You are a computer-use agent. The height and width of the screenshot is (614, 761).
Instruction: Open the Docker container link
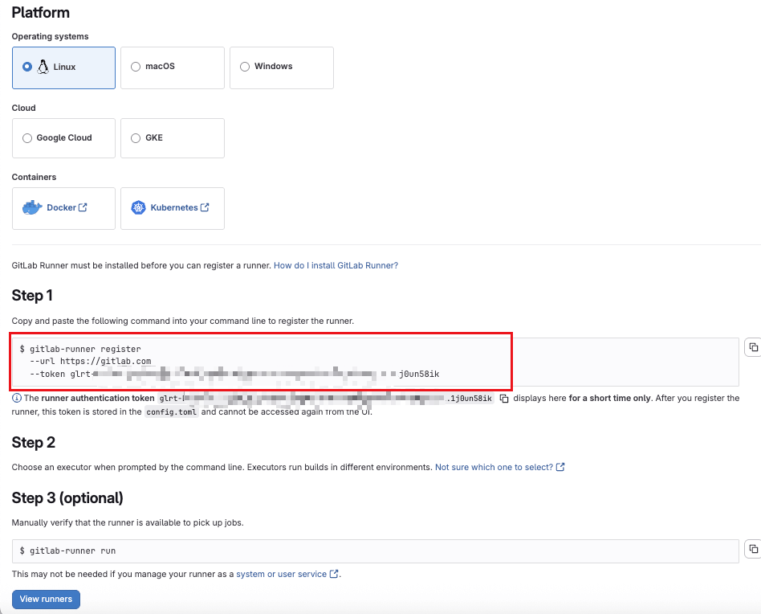click(x=61, y=207)
